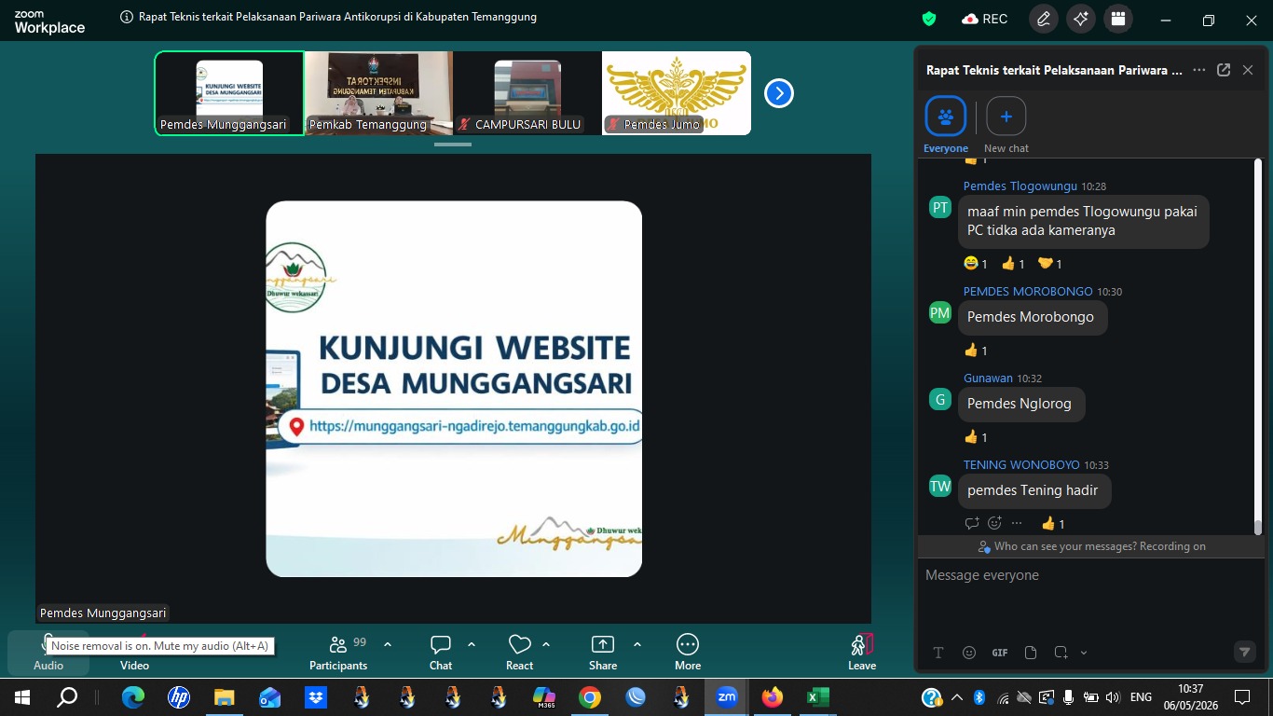Viewport: 1273px width, 716px height.
Task: Open the Windows Start menu
Action: 22,697
